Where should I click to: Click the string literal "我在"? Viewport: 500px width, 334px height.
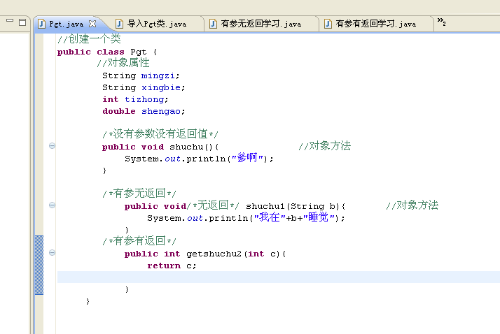(270, 217)
